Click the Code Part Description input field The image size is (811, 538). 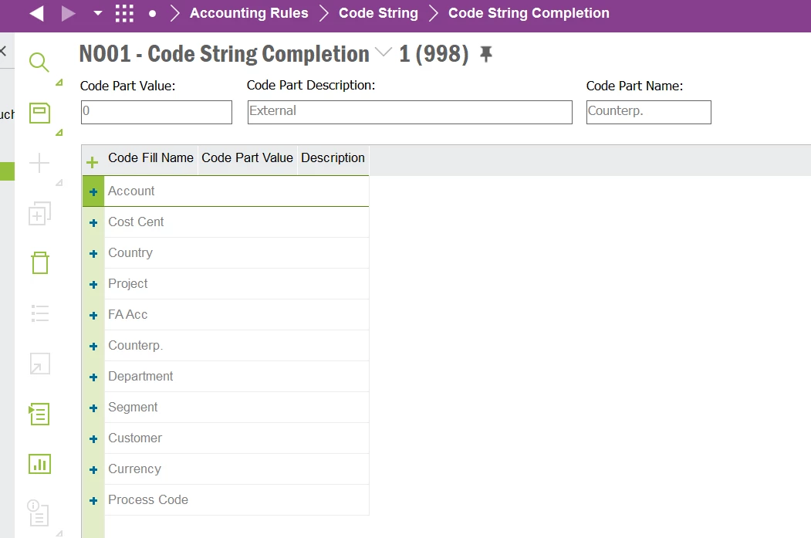[x=409, y=112]
